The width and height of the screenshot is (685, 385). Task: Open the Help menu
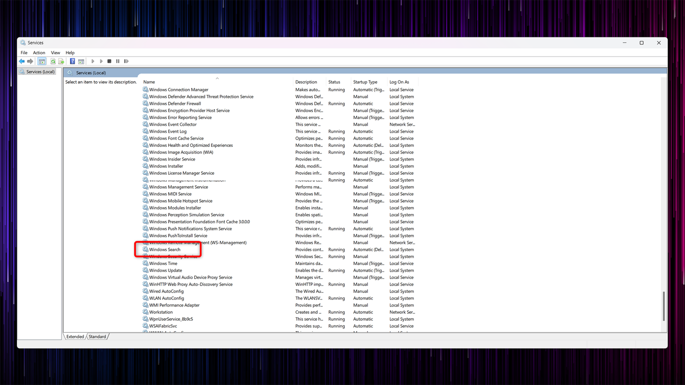point(70,52)
